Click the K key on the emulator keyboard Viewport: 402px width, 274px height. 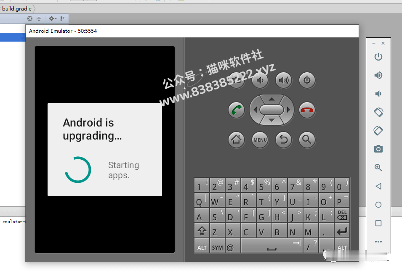(x=311, y=216)
